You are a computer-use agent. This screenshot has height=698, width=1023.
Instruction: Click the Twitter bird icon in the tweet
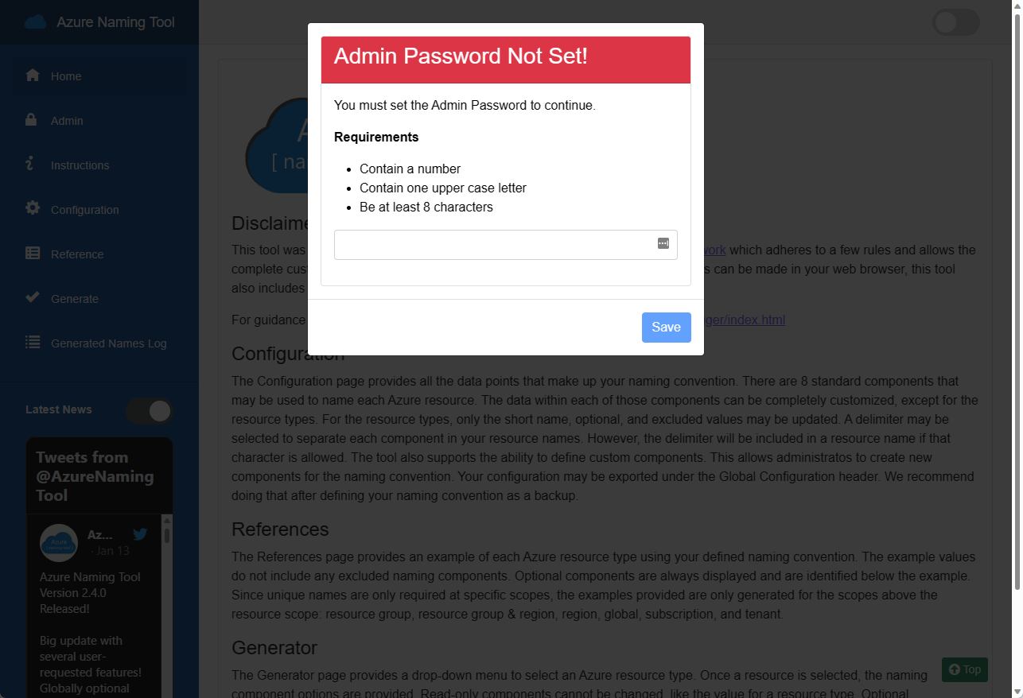140,534
